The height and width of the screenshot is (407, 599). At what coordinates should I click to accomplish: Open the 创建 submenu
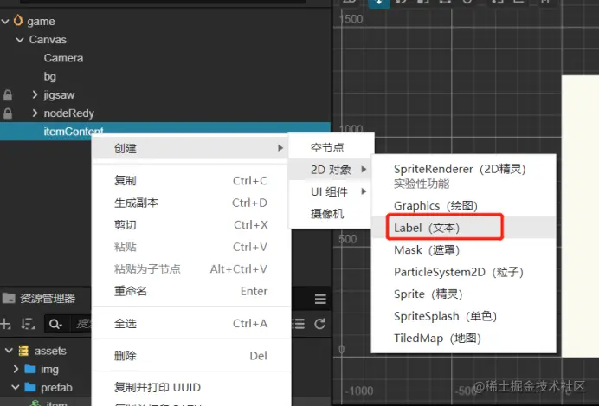click(x=190, y=148)
